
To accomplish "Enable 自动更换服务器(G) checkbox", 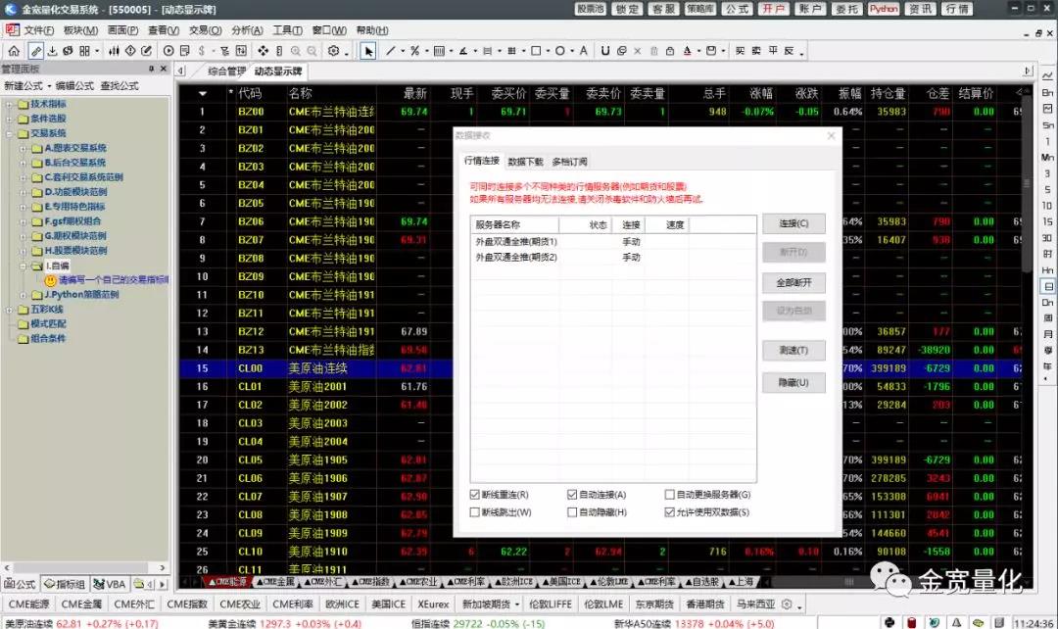I will point(669,495).
